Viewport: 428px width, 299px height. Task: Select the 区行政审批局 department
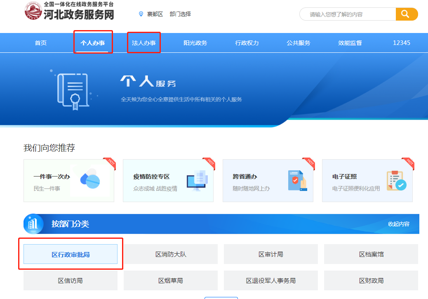[x=71, y=254]
